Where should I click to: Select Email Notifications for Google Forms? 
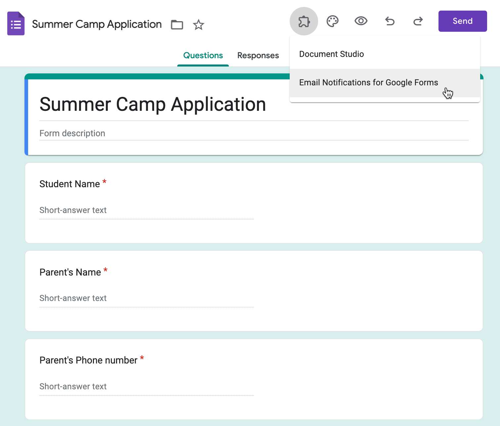click(x=368, y=83)
